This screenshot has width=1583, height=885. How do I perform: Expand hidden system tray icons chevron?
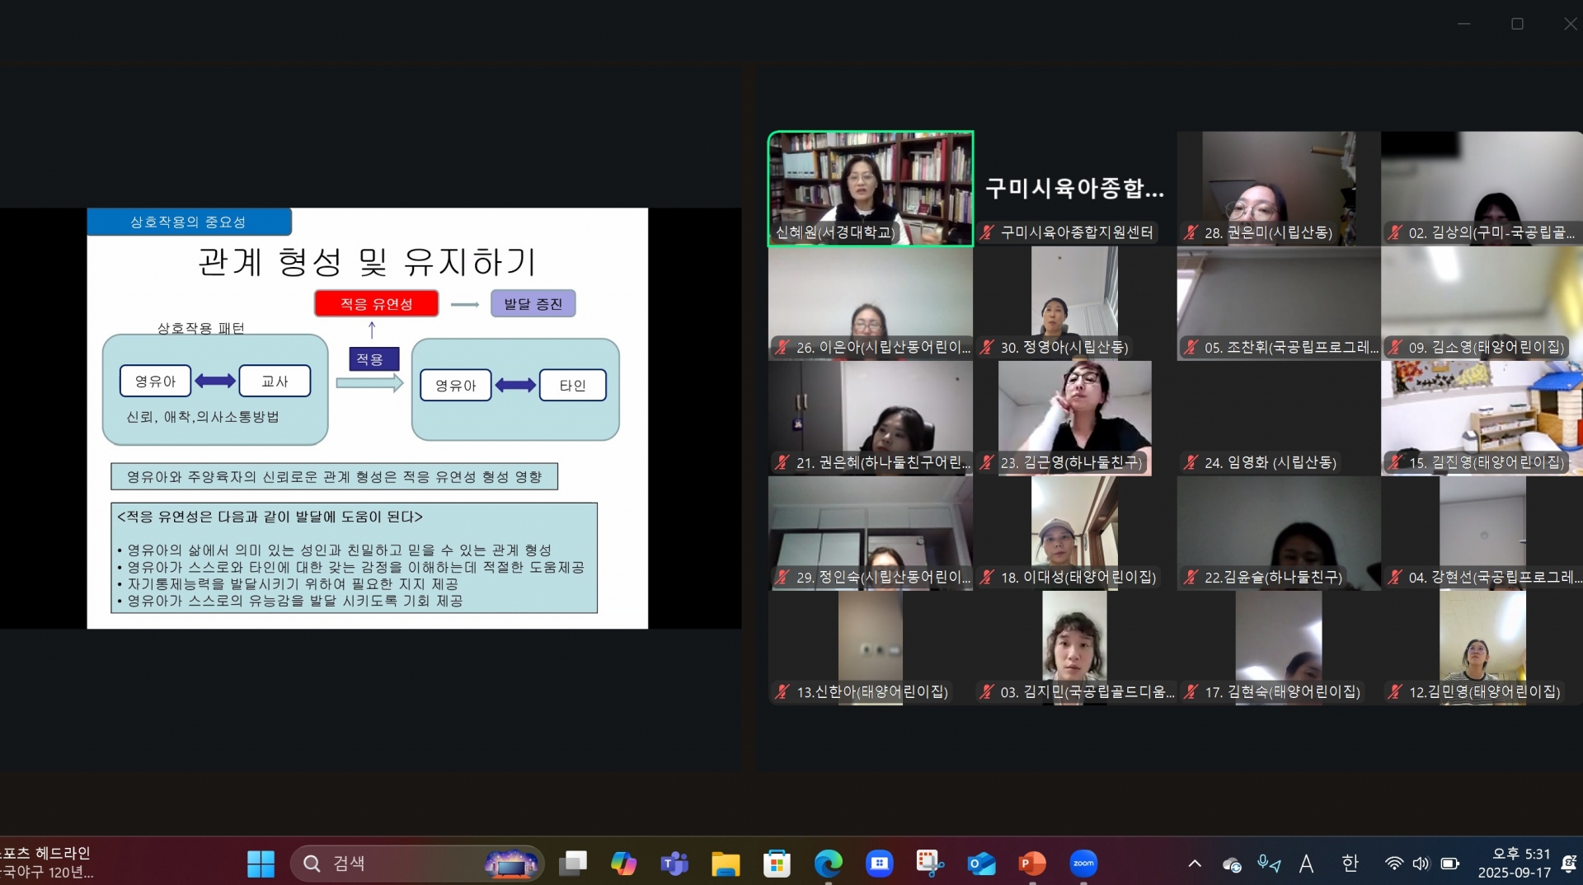point(1195,863)
